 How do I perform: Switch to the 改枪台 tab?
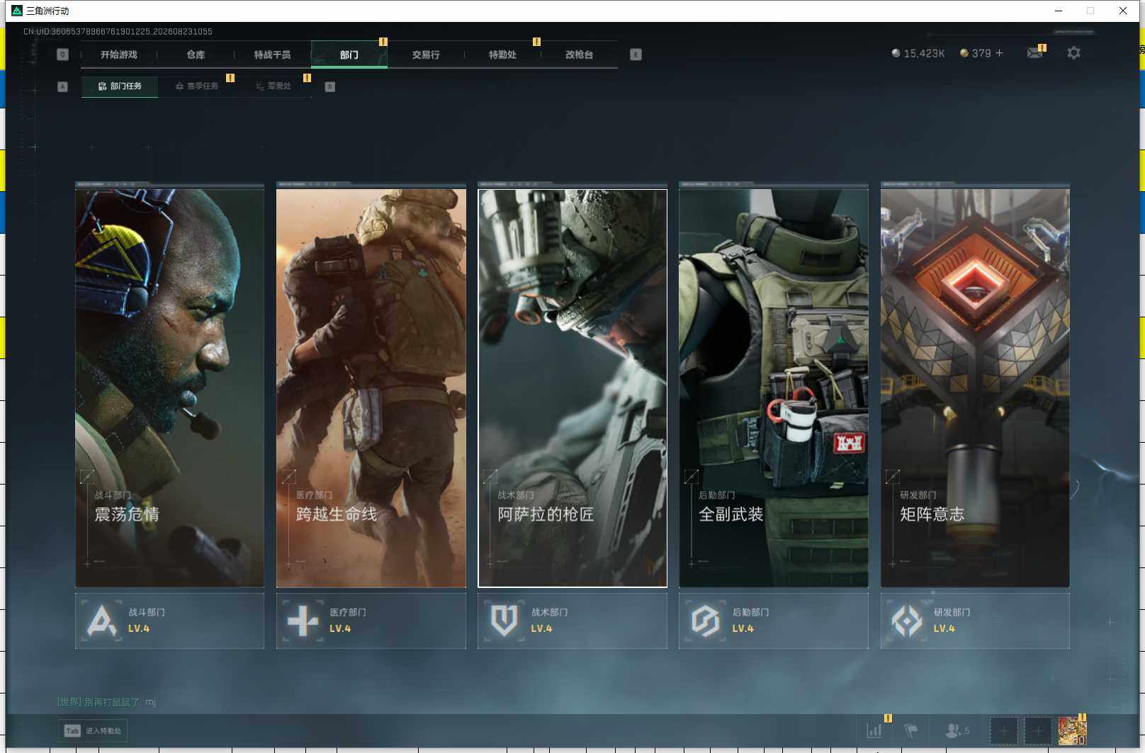(579, 55)
